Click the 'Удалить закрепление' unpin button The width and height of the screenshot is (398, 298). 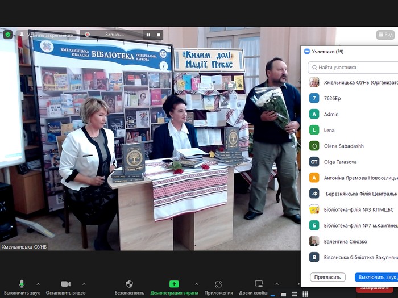click(46, 35)
